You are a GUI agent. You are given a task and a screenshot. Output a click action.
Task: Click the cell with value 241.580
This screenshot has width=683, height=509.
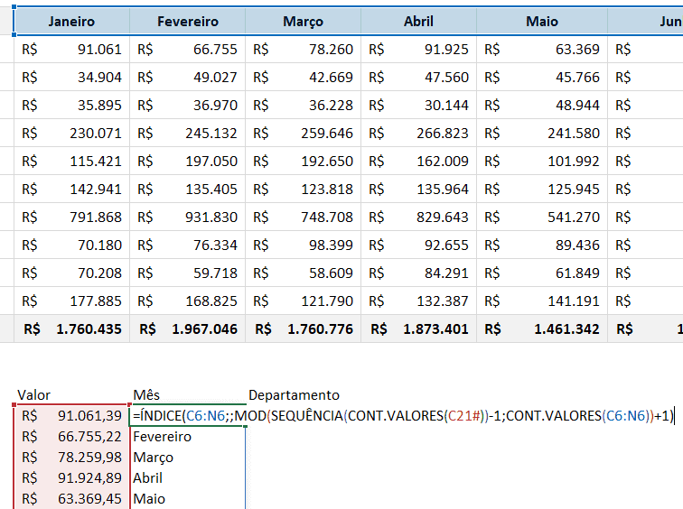coord(542,134)
